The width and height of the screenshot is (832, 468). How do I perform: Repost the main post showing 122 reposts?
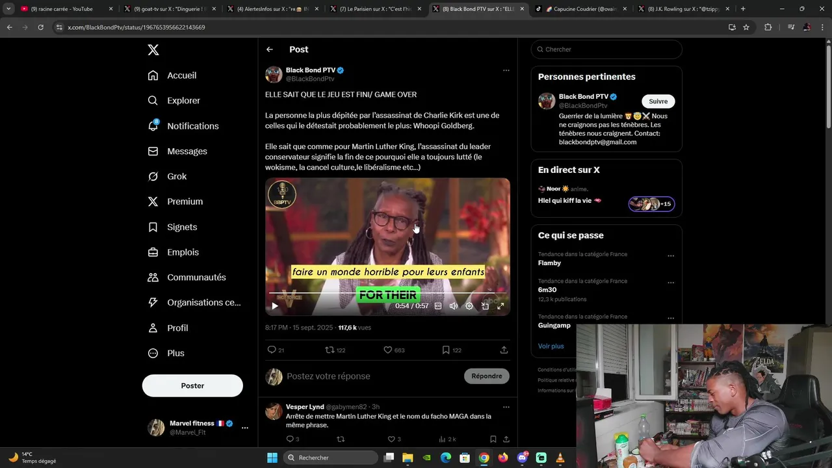click(330, 350)
